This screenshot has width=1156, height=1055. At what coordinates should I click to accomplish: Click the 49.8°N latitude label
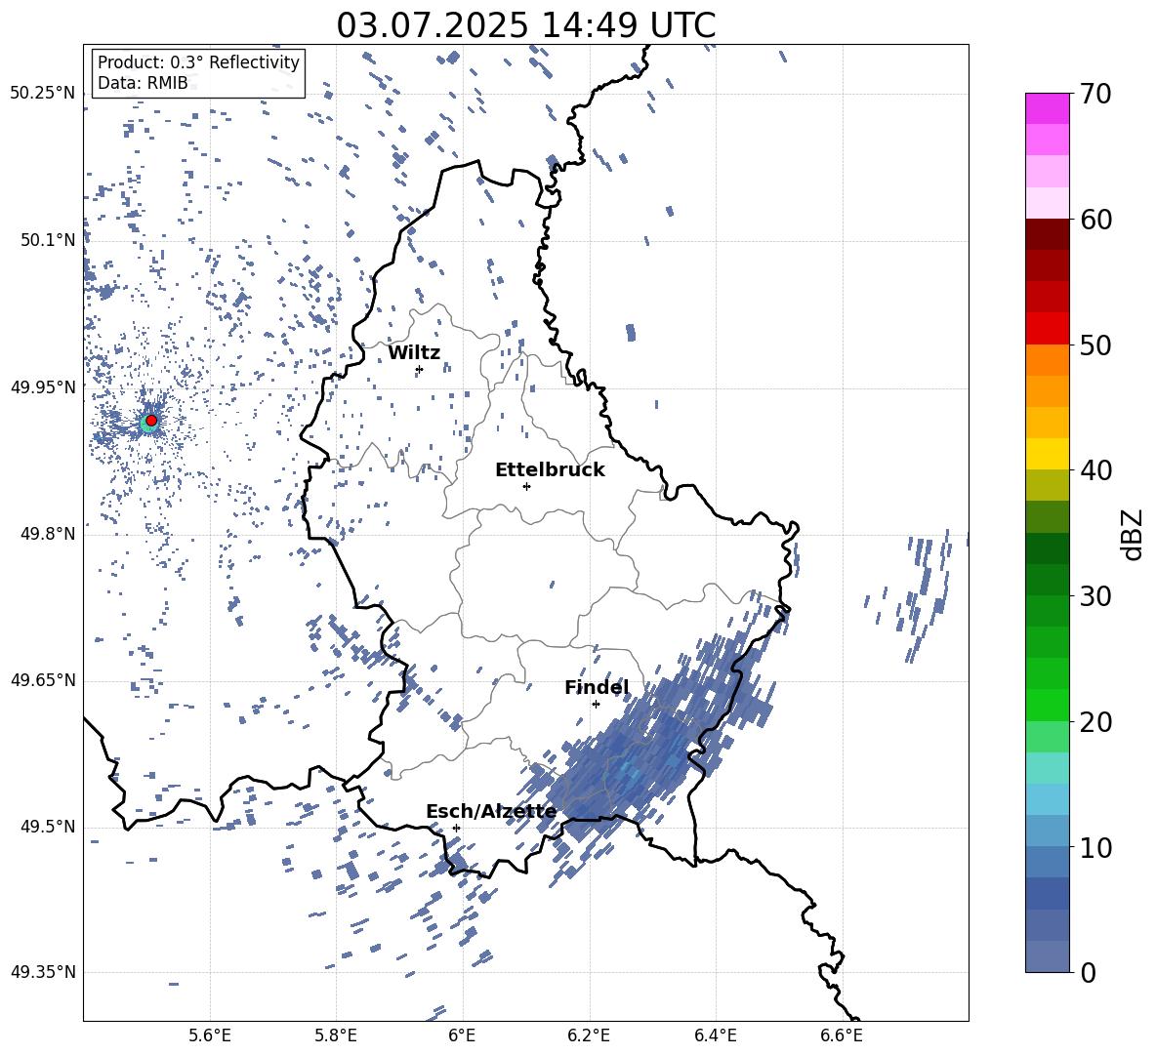pyautogui.click(x=49, y=533)
